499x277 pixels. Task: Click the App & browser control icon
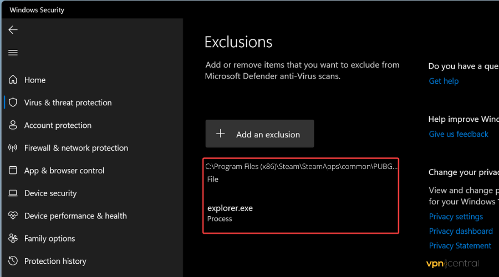point(13,171)
